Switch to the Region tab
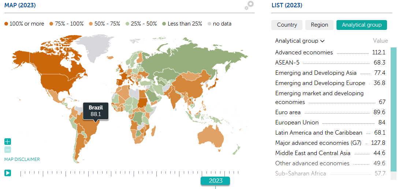 pos(319,25)
